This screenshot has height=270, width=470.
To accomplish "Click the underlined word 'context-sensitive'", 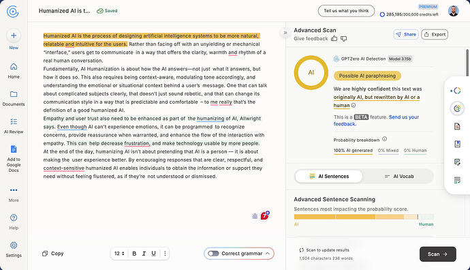I will [x=63, y=168].
